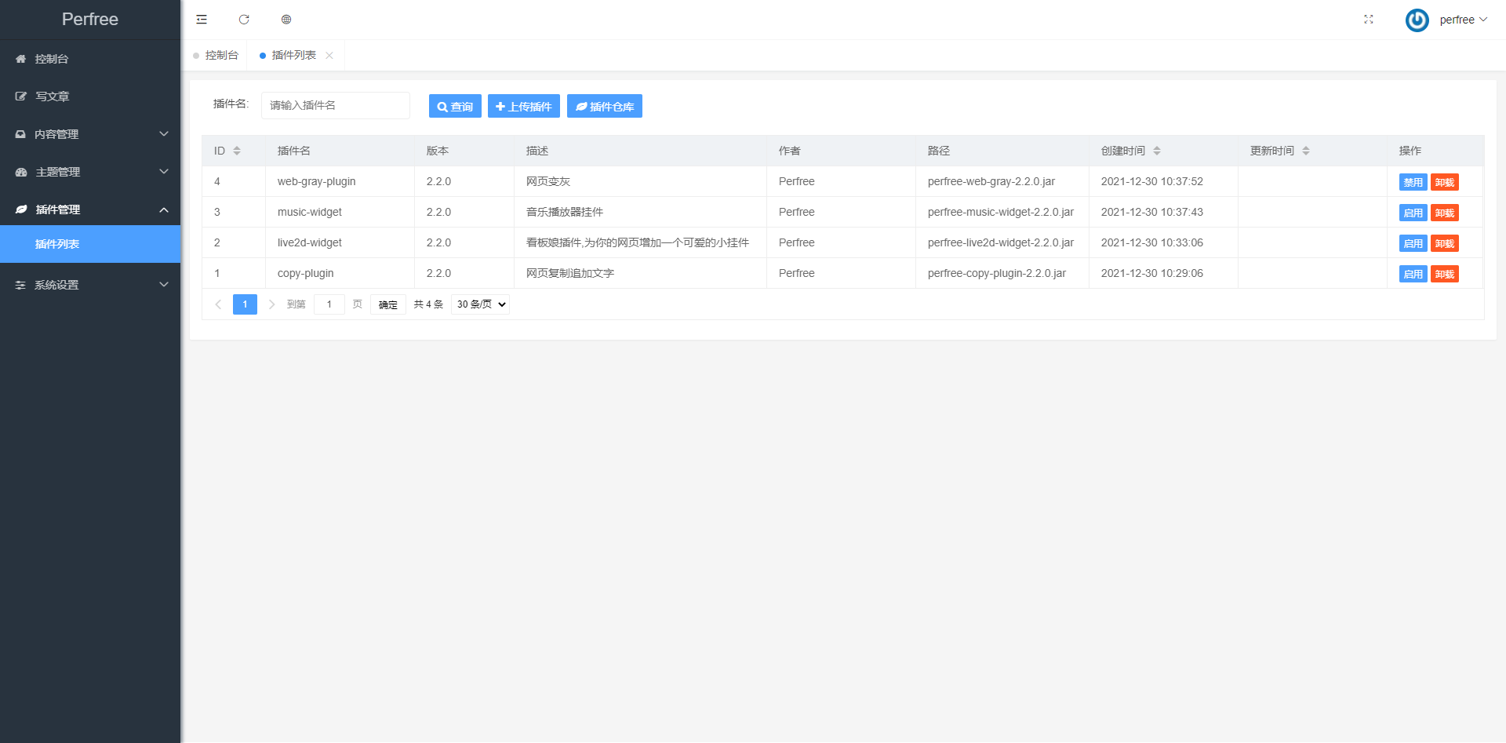The width and height of the screenshot is (1506, 743).
Task: Open the 30 条/页 page size dropdown
Action: coord(480,304)
